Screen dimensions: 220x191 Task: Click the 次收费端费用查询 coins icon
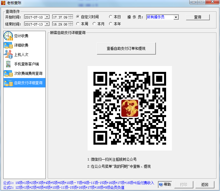coord(8,74)
